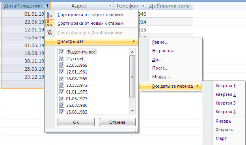Select the date cell starting 15.06

click(x=24, y=37)
